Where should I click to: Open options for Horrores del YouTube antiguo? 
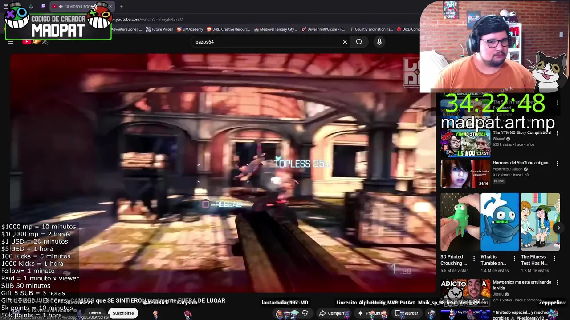(557, 163)
